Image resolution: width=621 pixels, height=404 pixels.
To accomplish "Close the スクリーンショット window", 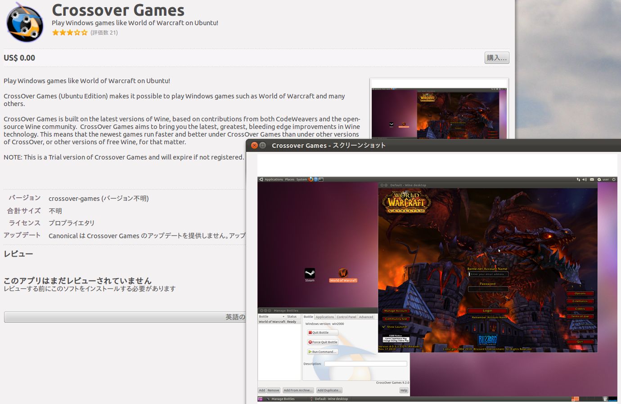I will [254, 145].
